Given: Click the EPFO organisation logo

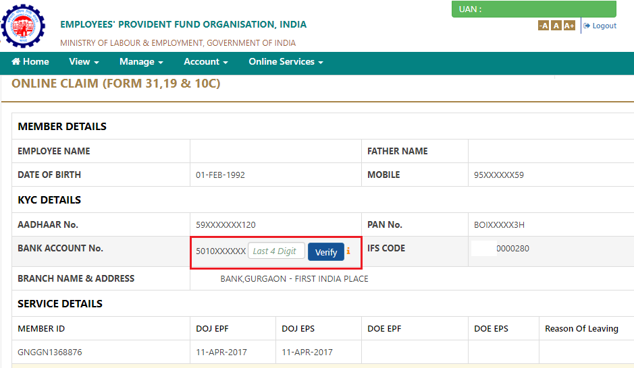Looking at the screenshot, I should coord(23,26).
